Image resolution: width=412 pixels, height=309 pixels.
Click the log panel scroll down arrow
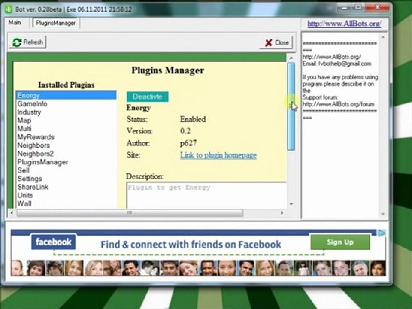click(x=383, y=214)
